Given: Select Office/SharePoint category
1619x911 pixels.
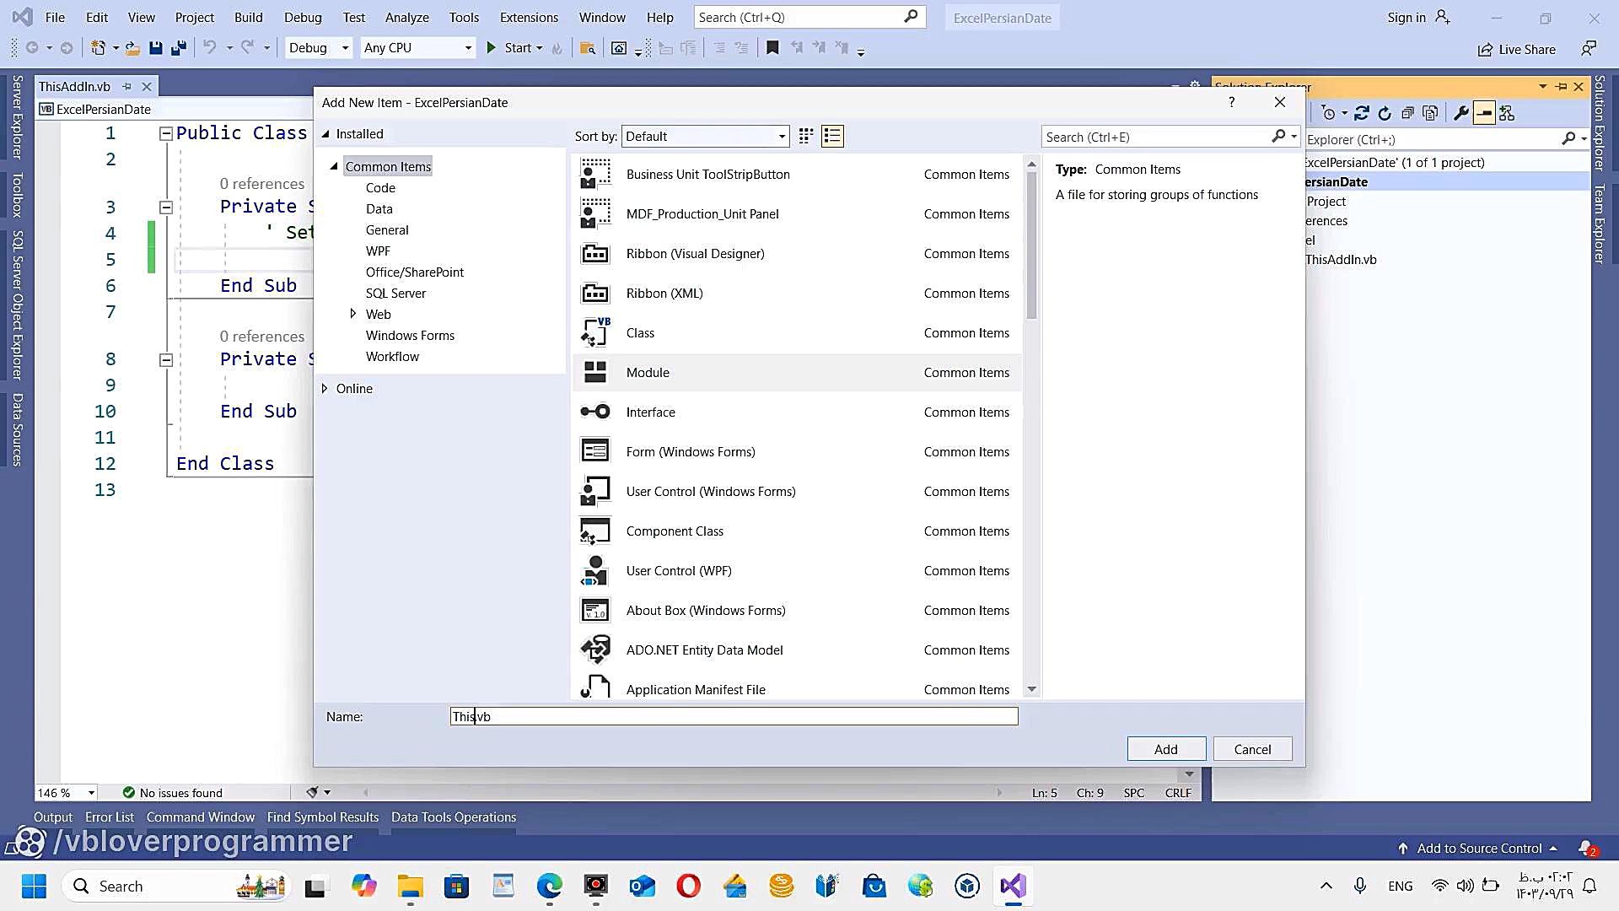Looking at the screenshot, I should click(415, 272).
